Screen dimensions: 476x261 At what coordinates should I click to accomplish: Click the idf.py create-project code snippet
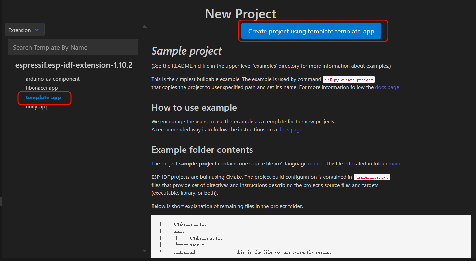[x=349, y=80]
